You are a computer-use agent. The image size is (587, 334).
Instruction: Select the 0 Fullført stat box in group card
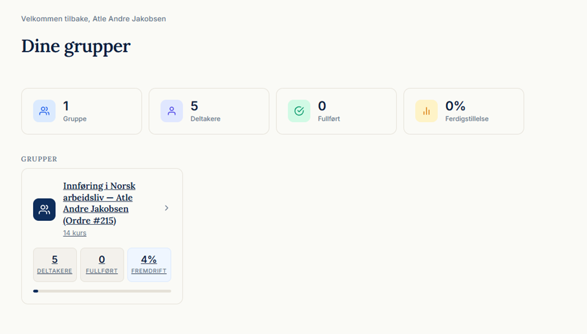pyautogui.click(x=102, y=264)
